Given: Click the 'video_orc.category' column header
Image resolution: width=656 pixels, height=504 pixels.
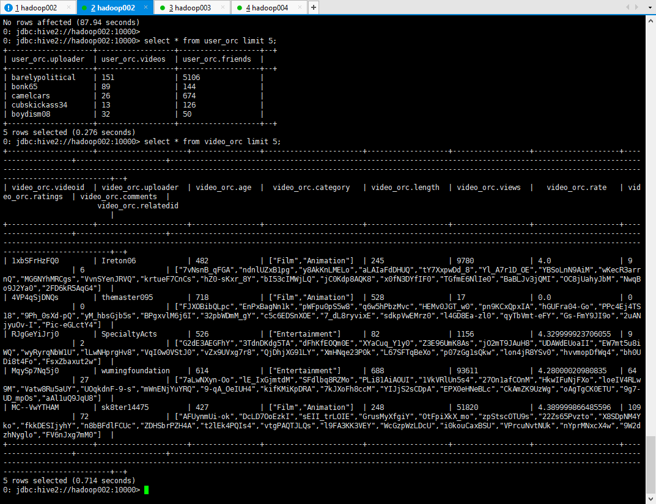Looking at the screenshot, I should pos(311,187).
